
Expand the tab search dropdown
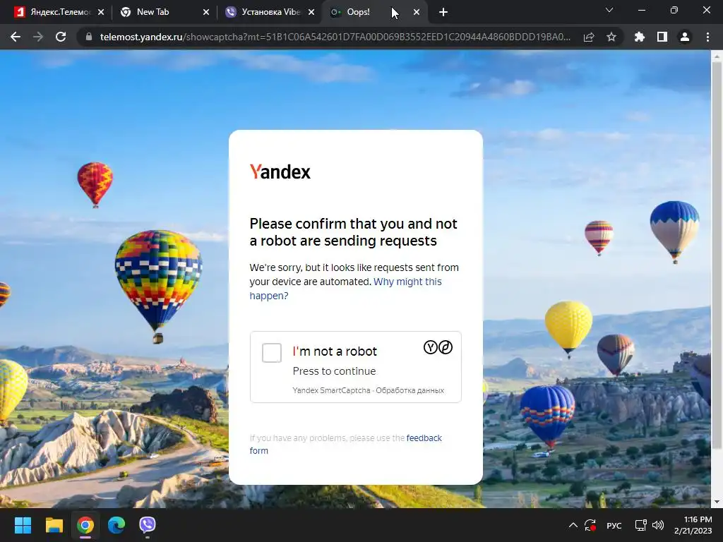tap(609, 10)
